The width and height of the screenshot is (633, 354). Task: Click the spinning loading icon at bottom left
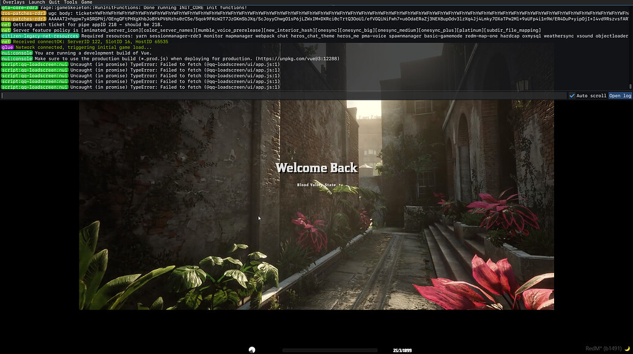click(251, 348)
